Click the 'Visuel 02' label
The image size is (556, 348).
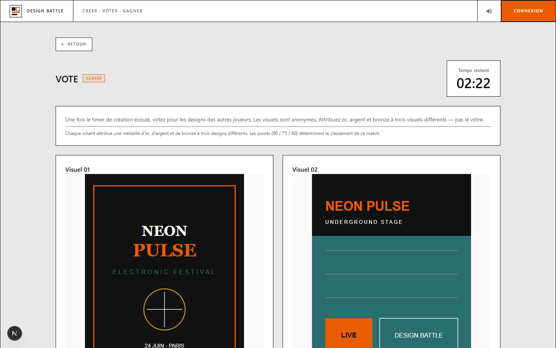[x=305, y=169]
